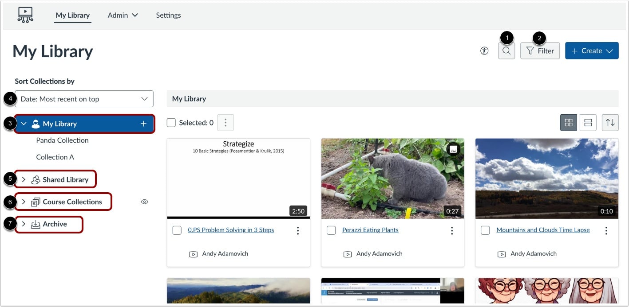Click the Studio logo icon
This screenshot has width=629, height=307.
coord(25,15)
